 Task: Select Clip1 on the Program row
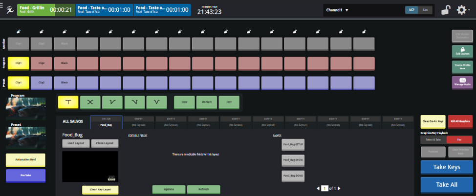coord(18,63)
